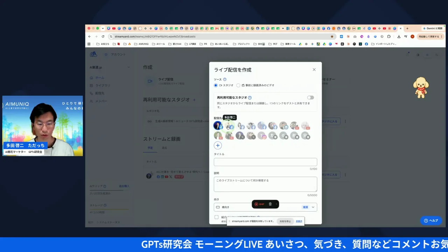Open Chrome extensions puzzle icon

pyautogui.click(x=388, y=36)
